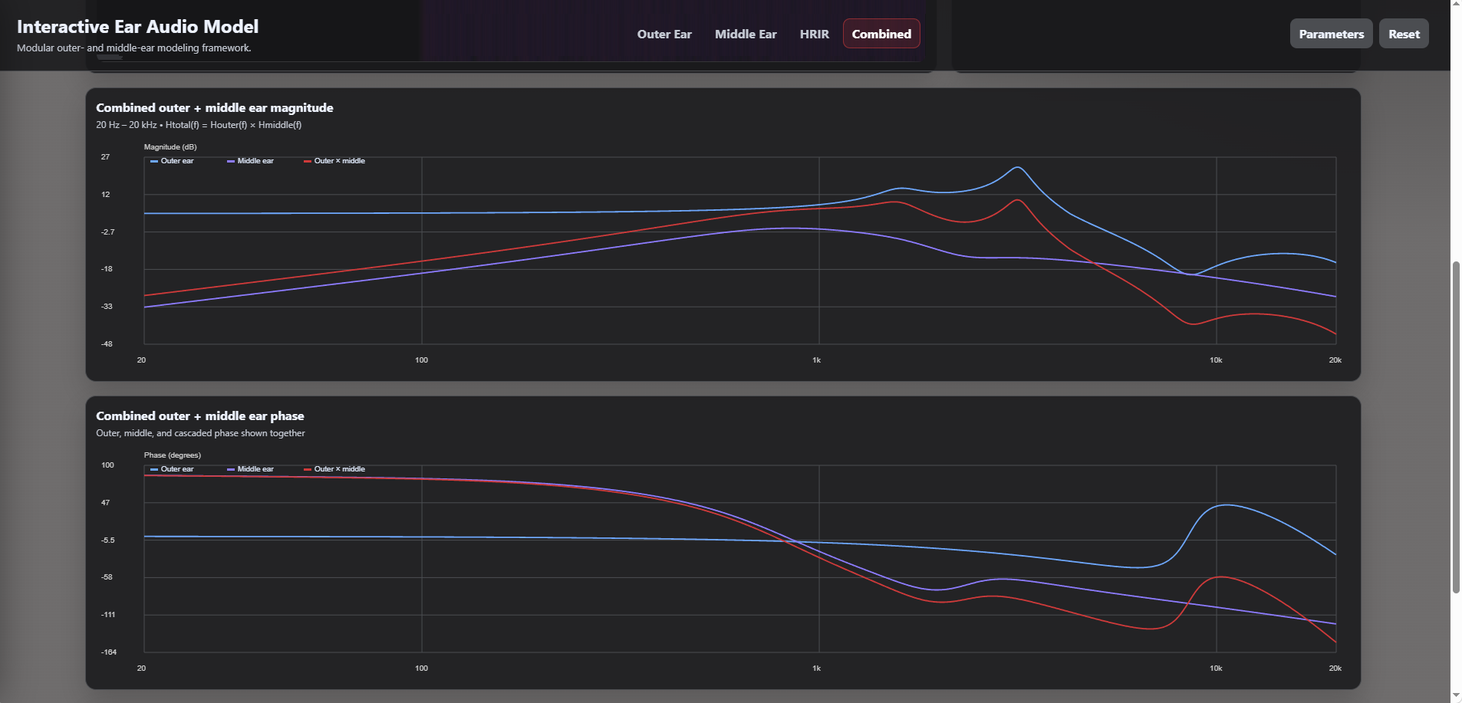The width and height of the screenshot is (1462, 703).
Task: Click the Combined outer + middle ear phase heading
Action: 200,416
